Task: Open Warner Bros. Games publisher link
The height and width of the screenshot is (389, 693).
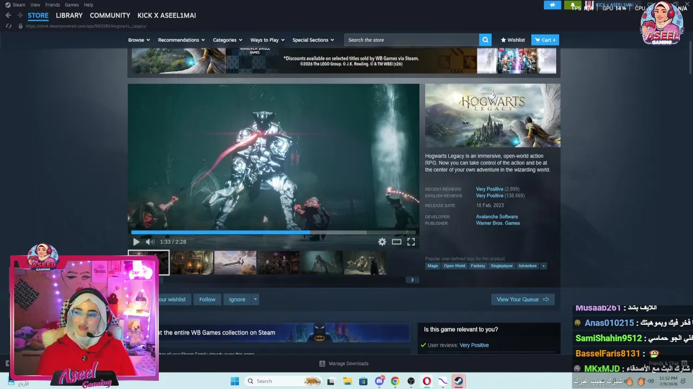Action: pos(498,223)
